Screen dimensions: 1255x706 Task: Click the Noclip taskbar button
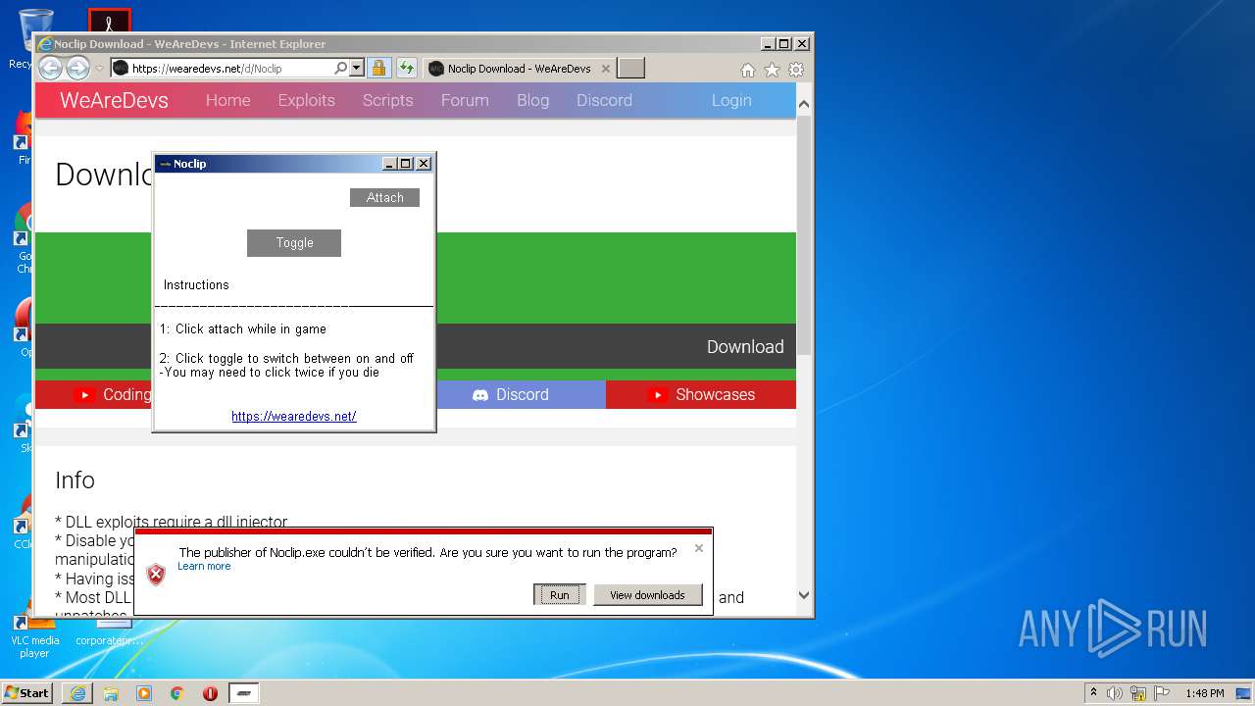[244, 693]
